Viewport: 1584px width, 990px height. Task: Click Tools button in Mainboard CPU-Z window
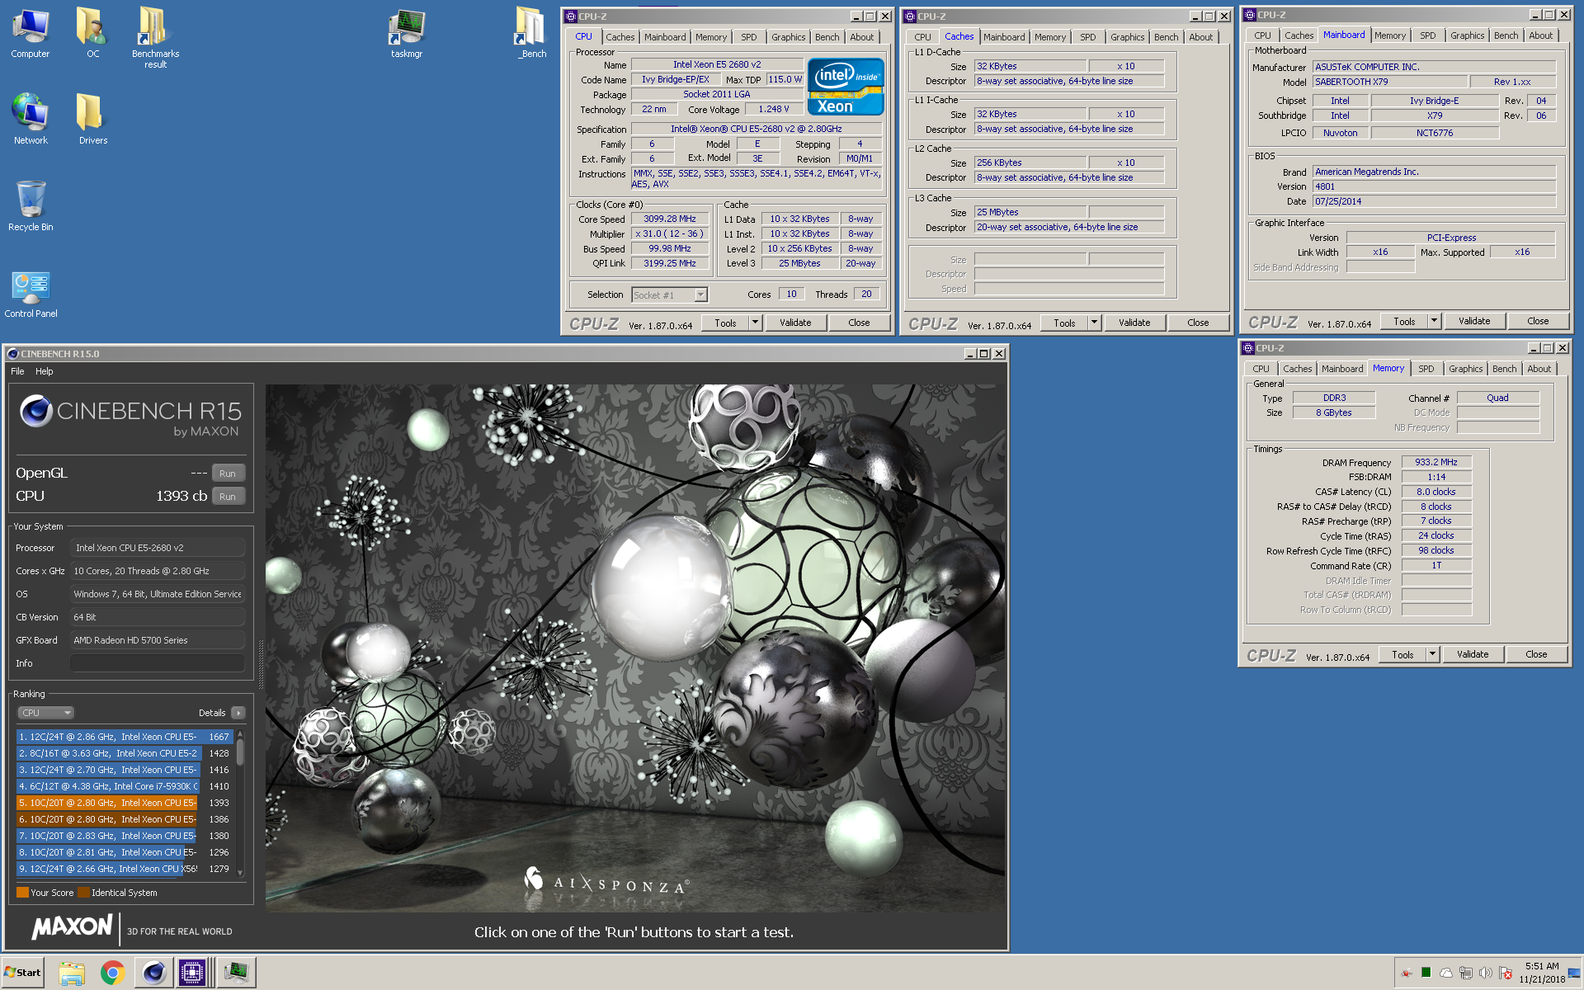(x=1404, y=321)
